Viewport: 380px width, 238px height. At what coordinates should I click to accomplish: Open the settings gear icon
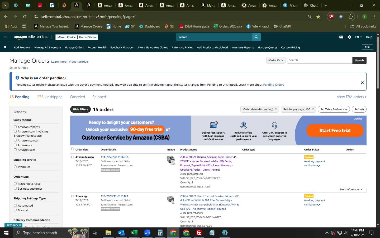tap(349, 37)
